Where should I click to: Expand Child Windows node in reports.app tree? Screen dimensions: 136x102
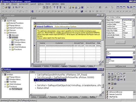(x=10, y=47)
